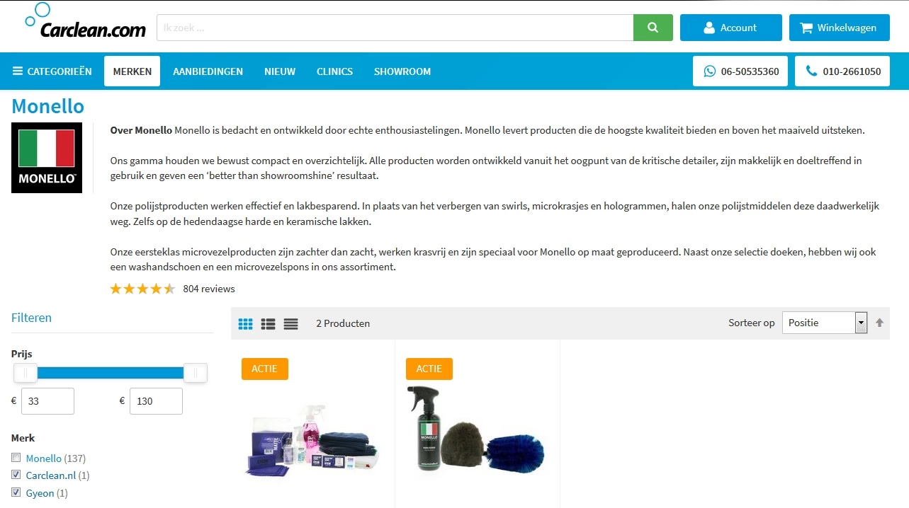Open the Account menu button
The width and height of the screenshot is (909, 508).
point(731,28)
